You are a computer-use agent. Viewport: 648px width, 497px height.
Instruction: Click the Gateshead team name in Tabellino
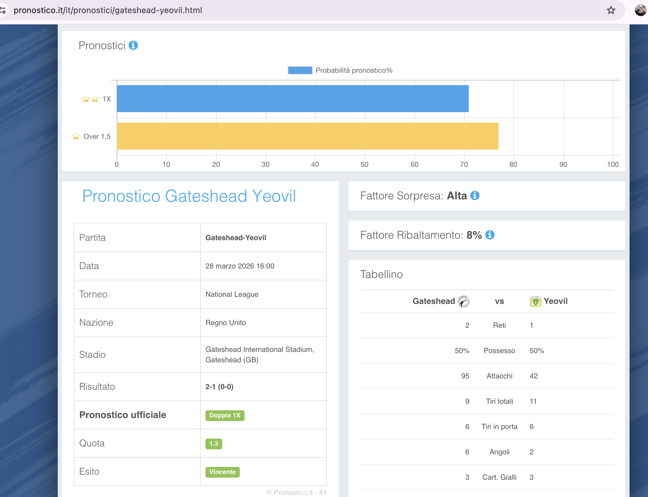pos(434,301)
